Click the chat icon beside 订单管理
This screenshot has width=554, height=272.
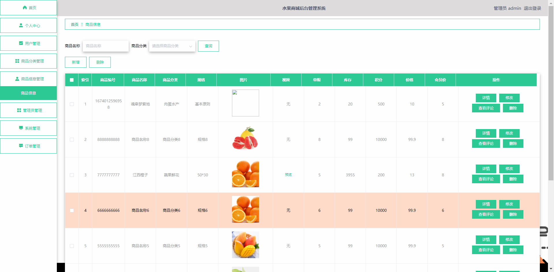click(21, 146)
